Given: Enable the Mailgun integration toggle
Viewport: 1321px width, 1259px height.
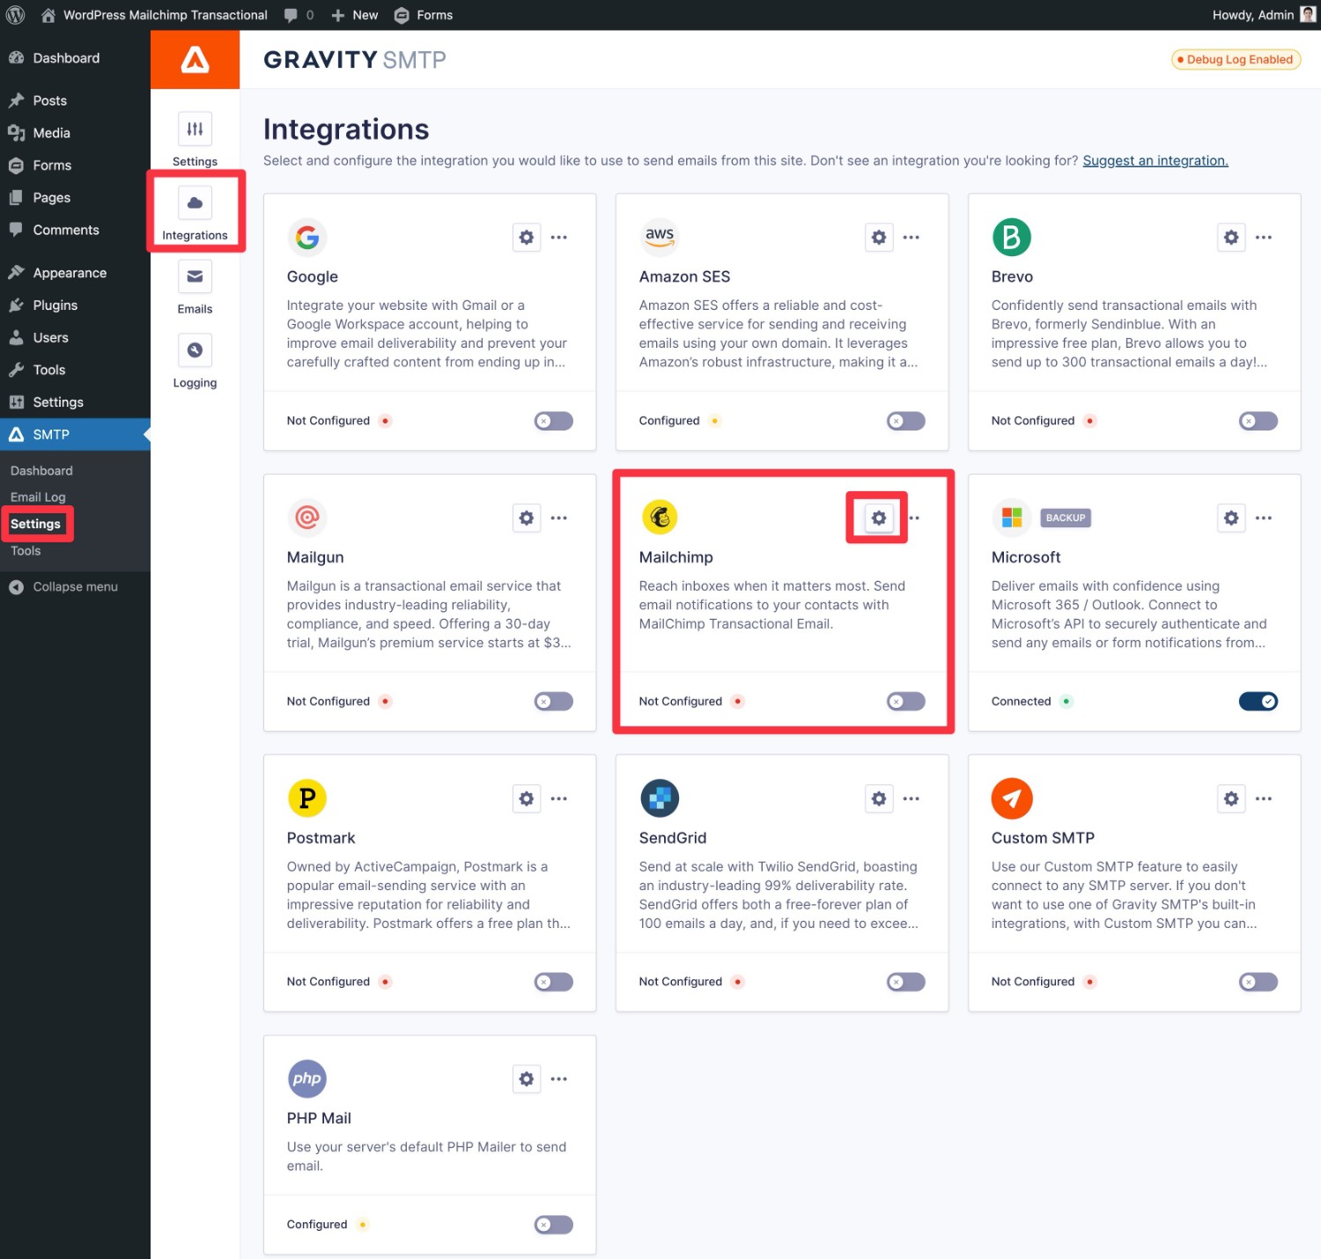Looking at the screenshot, I should (554, 702).
